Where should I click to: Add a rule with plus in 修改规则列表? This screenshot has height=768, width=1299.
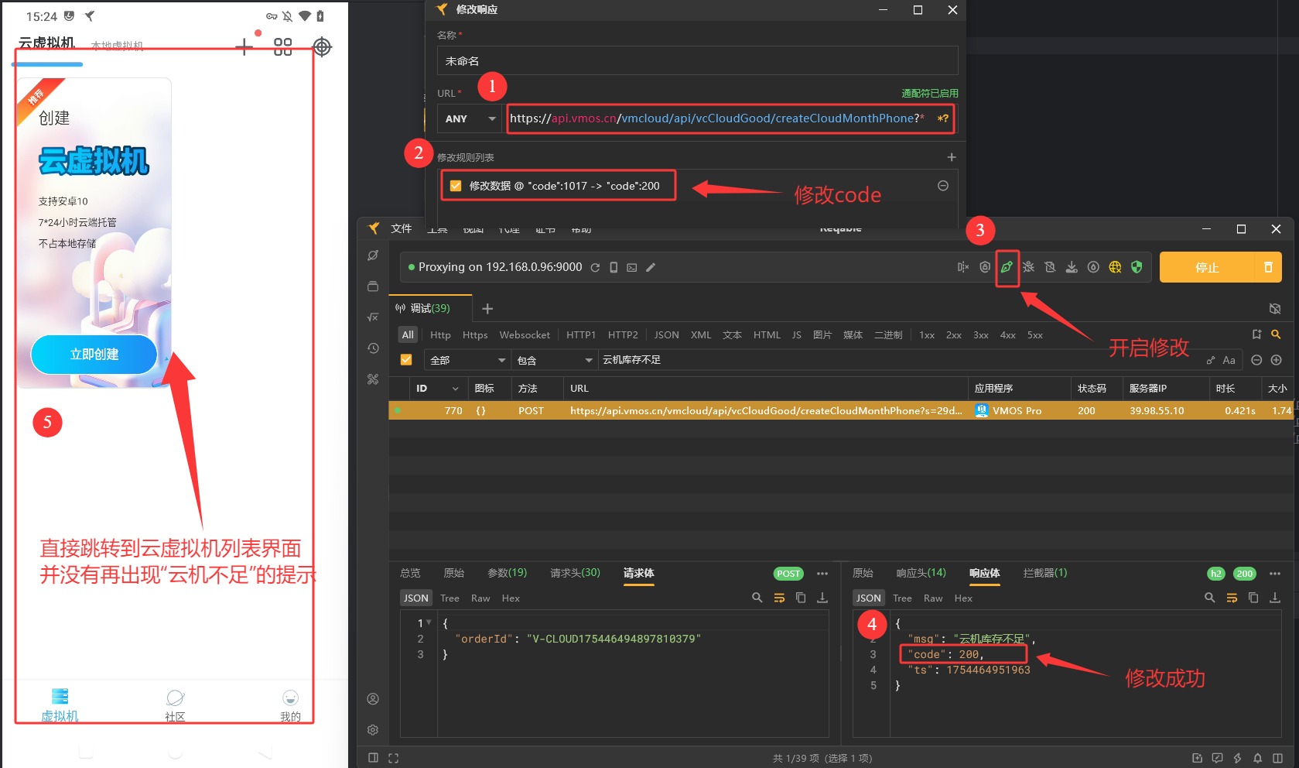point(952,157)
